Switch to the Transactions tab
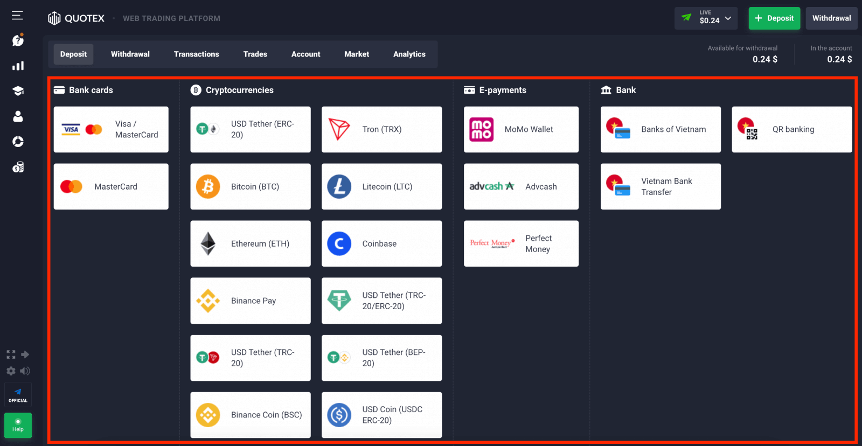This screenshot has height=446, width=862. point(196,54)
